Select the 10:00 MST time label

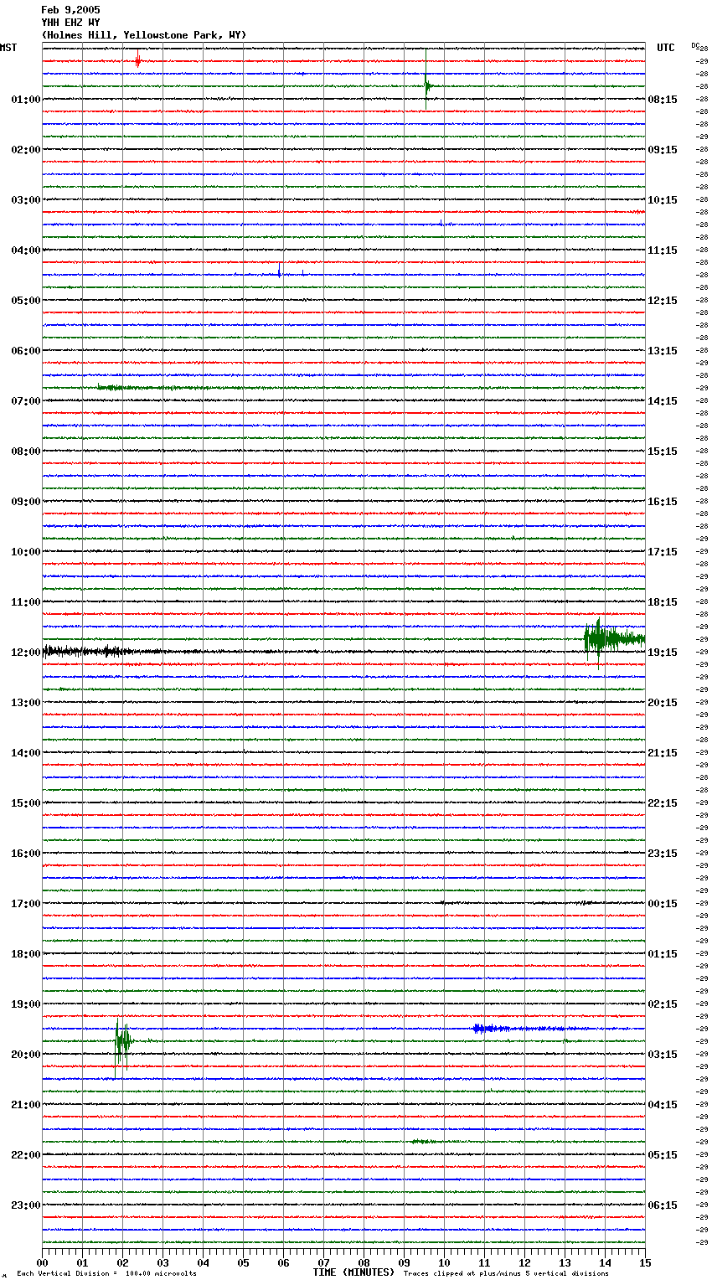click(25, 552)
